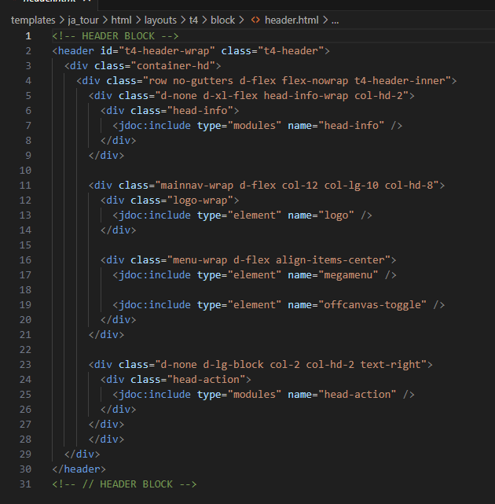Open the 'ja_tour' breadcrumb segment
This screenshot has width=495, height=504.
83,20
